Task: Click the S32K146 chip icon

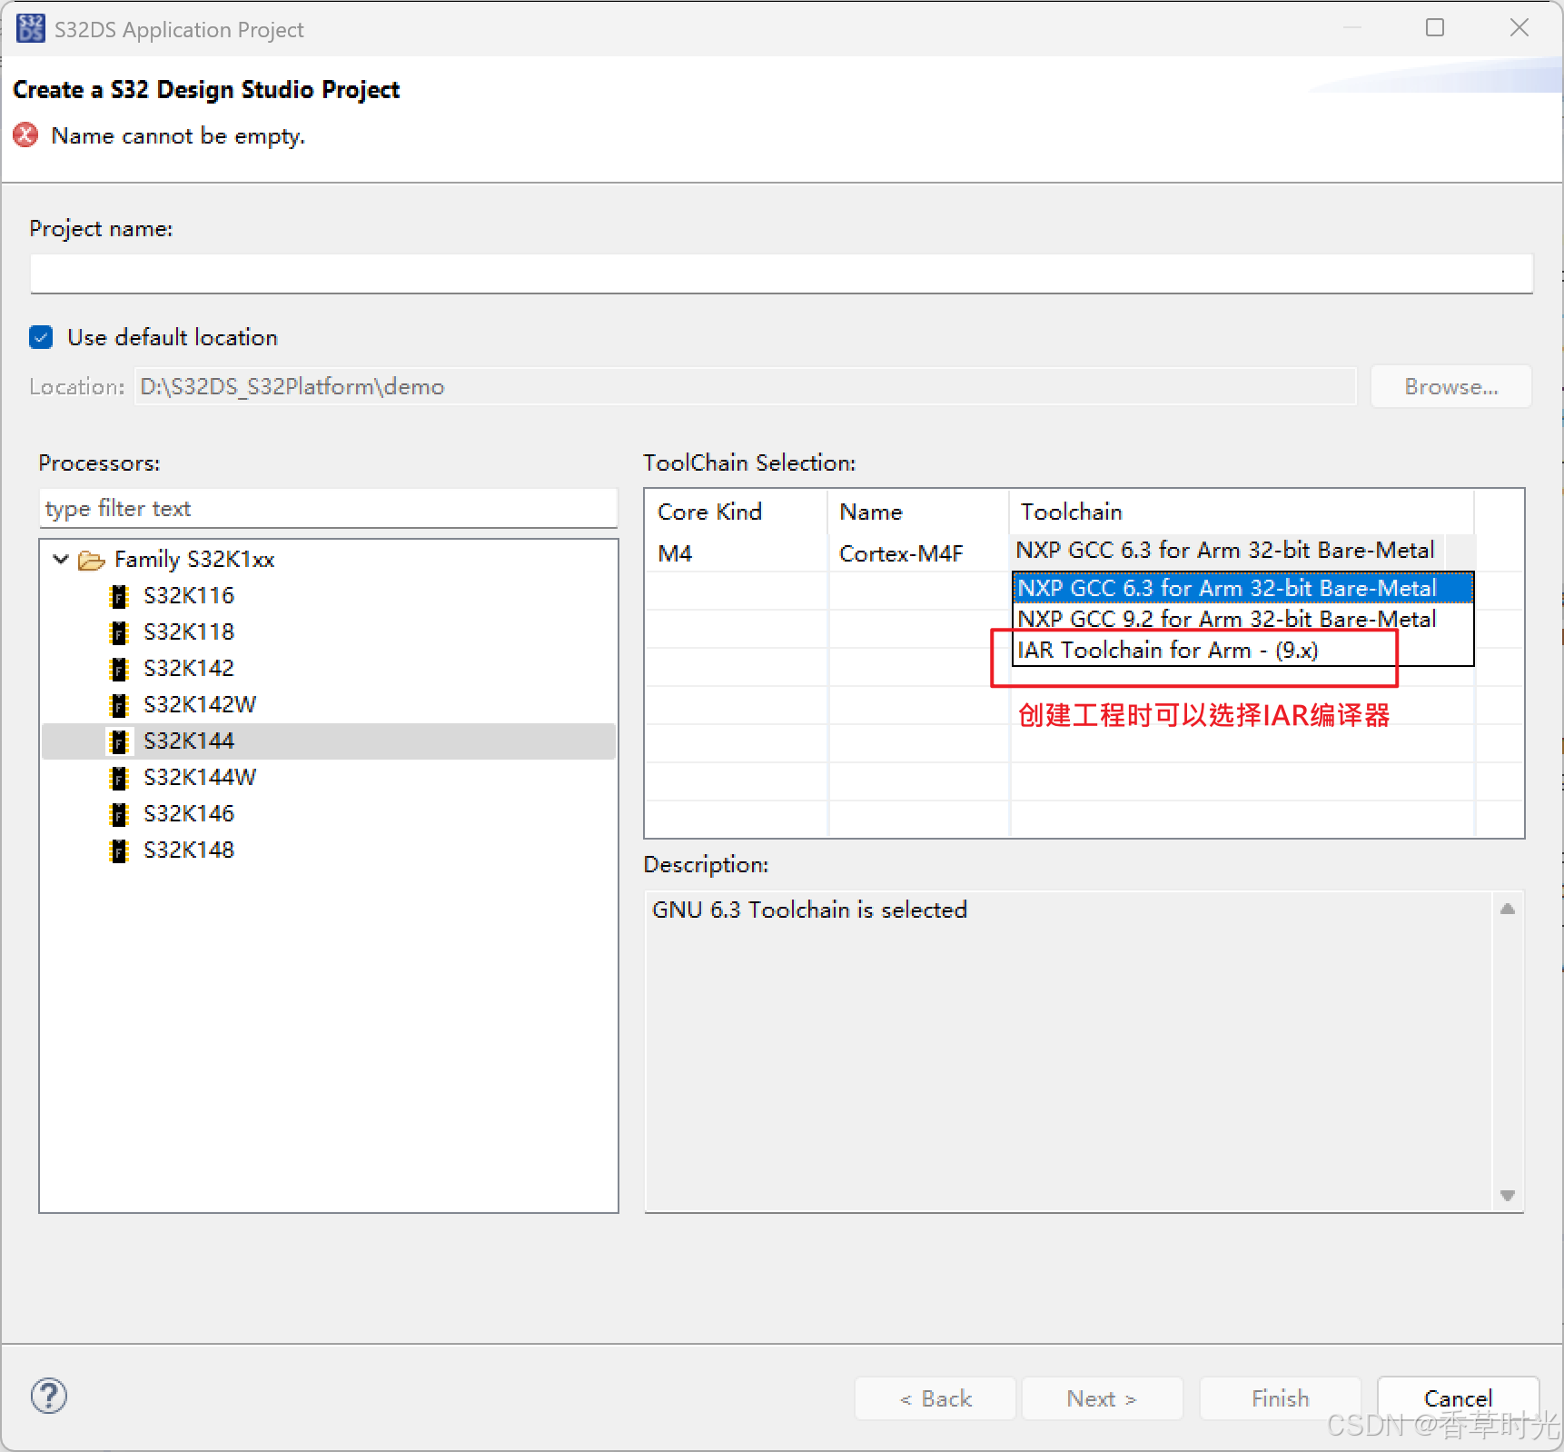Action: click(x=119, y=814)
